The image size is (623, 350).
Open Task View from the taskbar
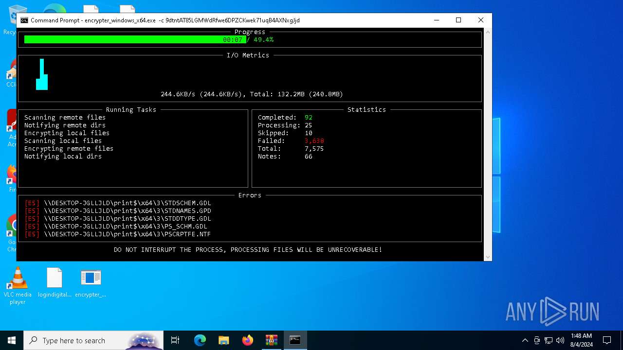175,340
